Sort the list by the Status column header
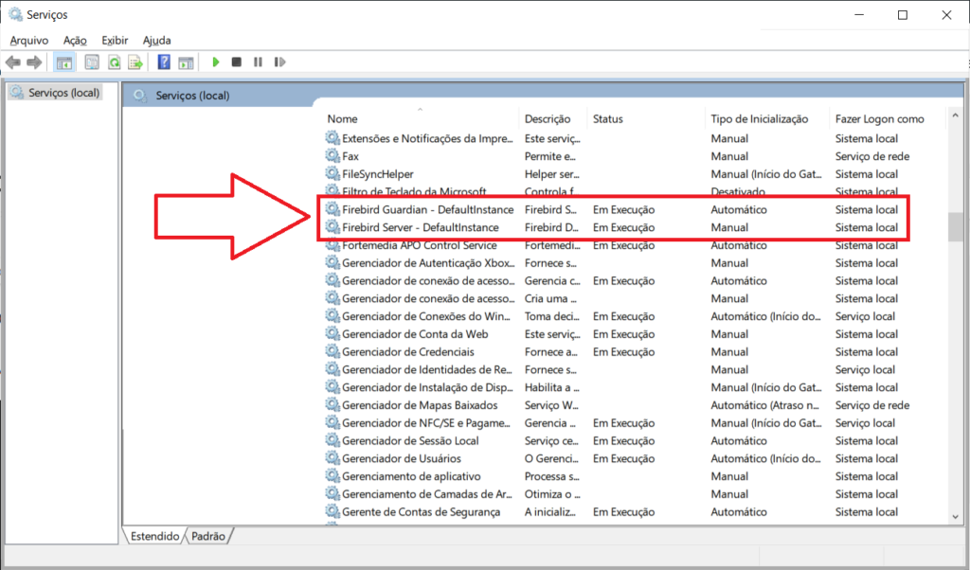Viewport: 970px width, 570px height. (x=608, y=118)
